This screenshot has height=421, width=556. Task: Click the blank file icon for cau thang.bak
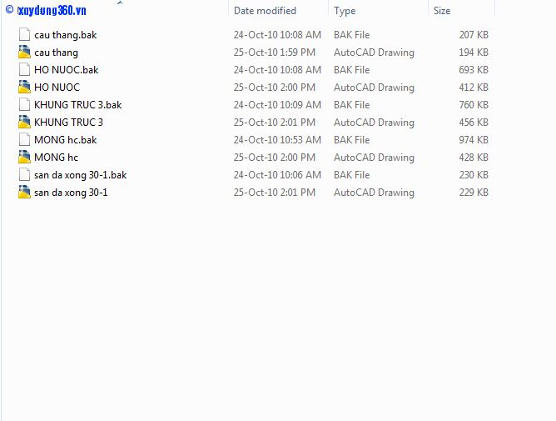coord(24,35)
